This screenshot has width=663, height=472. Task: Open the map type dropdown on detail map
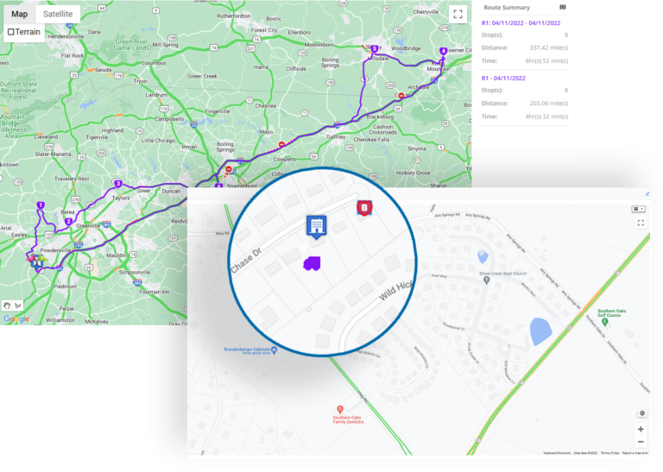tap(638, 209)
